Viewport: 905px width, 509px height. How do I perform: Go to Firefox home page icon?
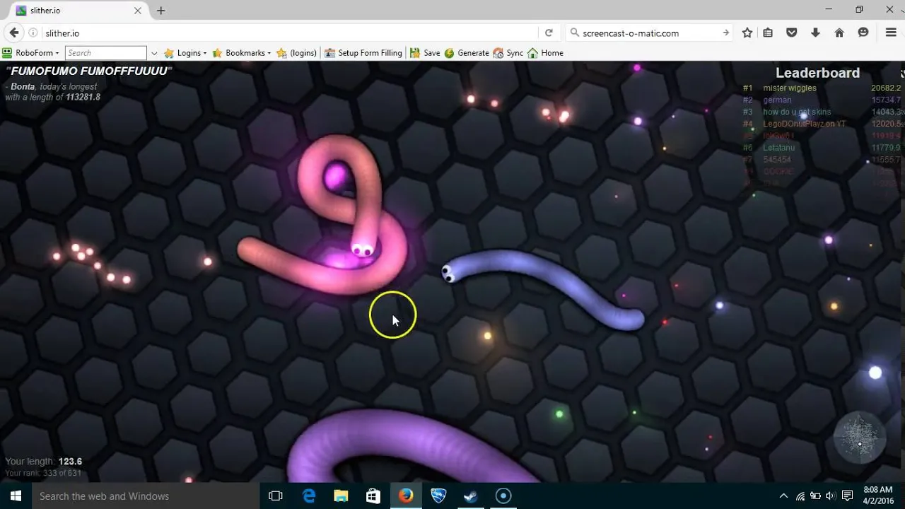[x=839, y=33]
